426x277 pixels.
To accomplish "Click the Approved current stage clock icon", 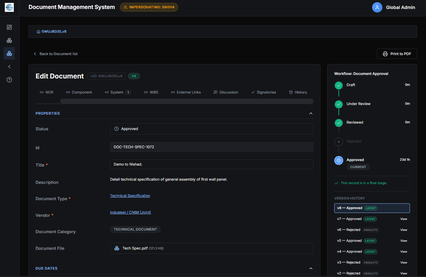I will point(339,160).
